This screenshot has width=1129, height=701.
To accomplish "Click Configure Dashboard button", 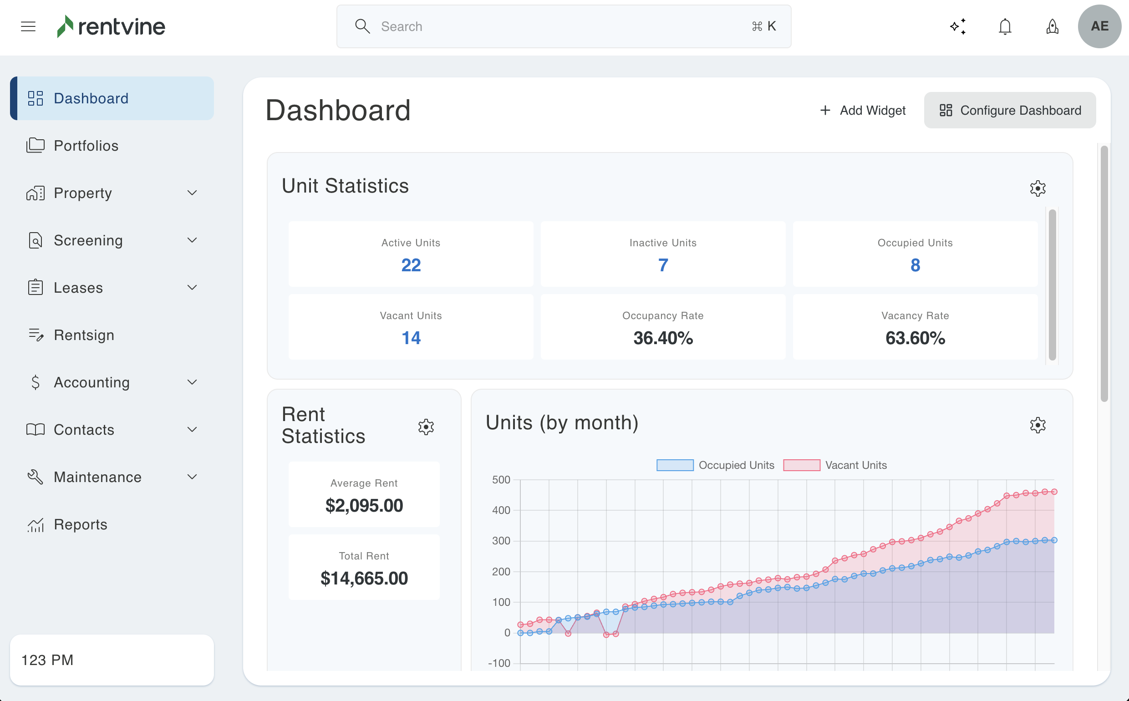I will click(x=1010, y=110).
